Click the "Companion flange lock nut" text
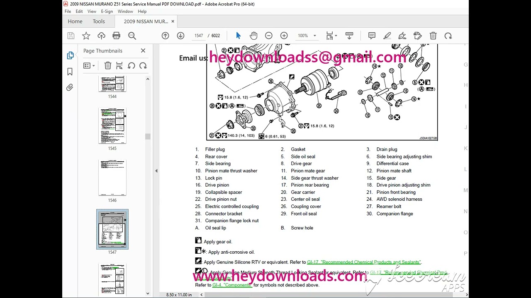 point(231,221)
